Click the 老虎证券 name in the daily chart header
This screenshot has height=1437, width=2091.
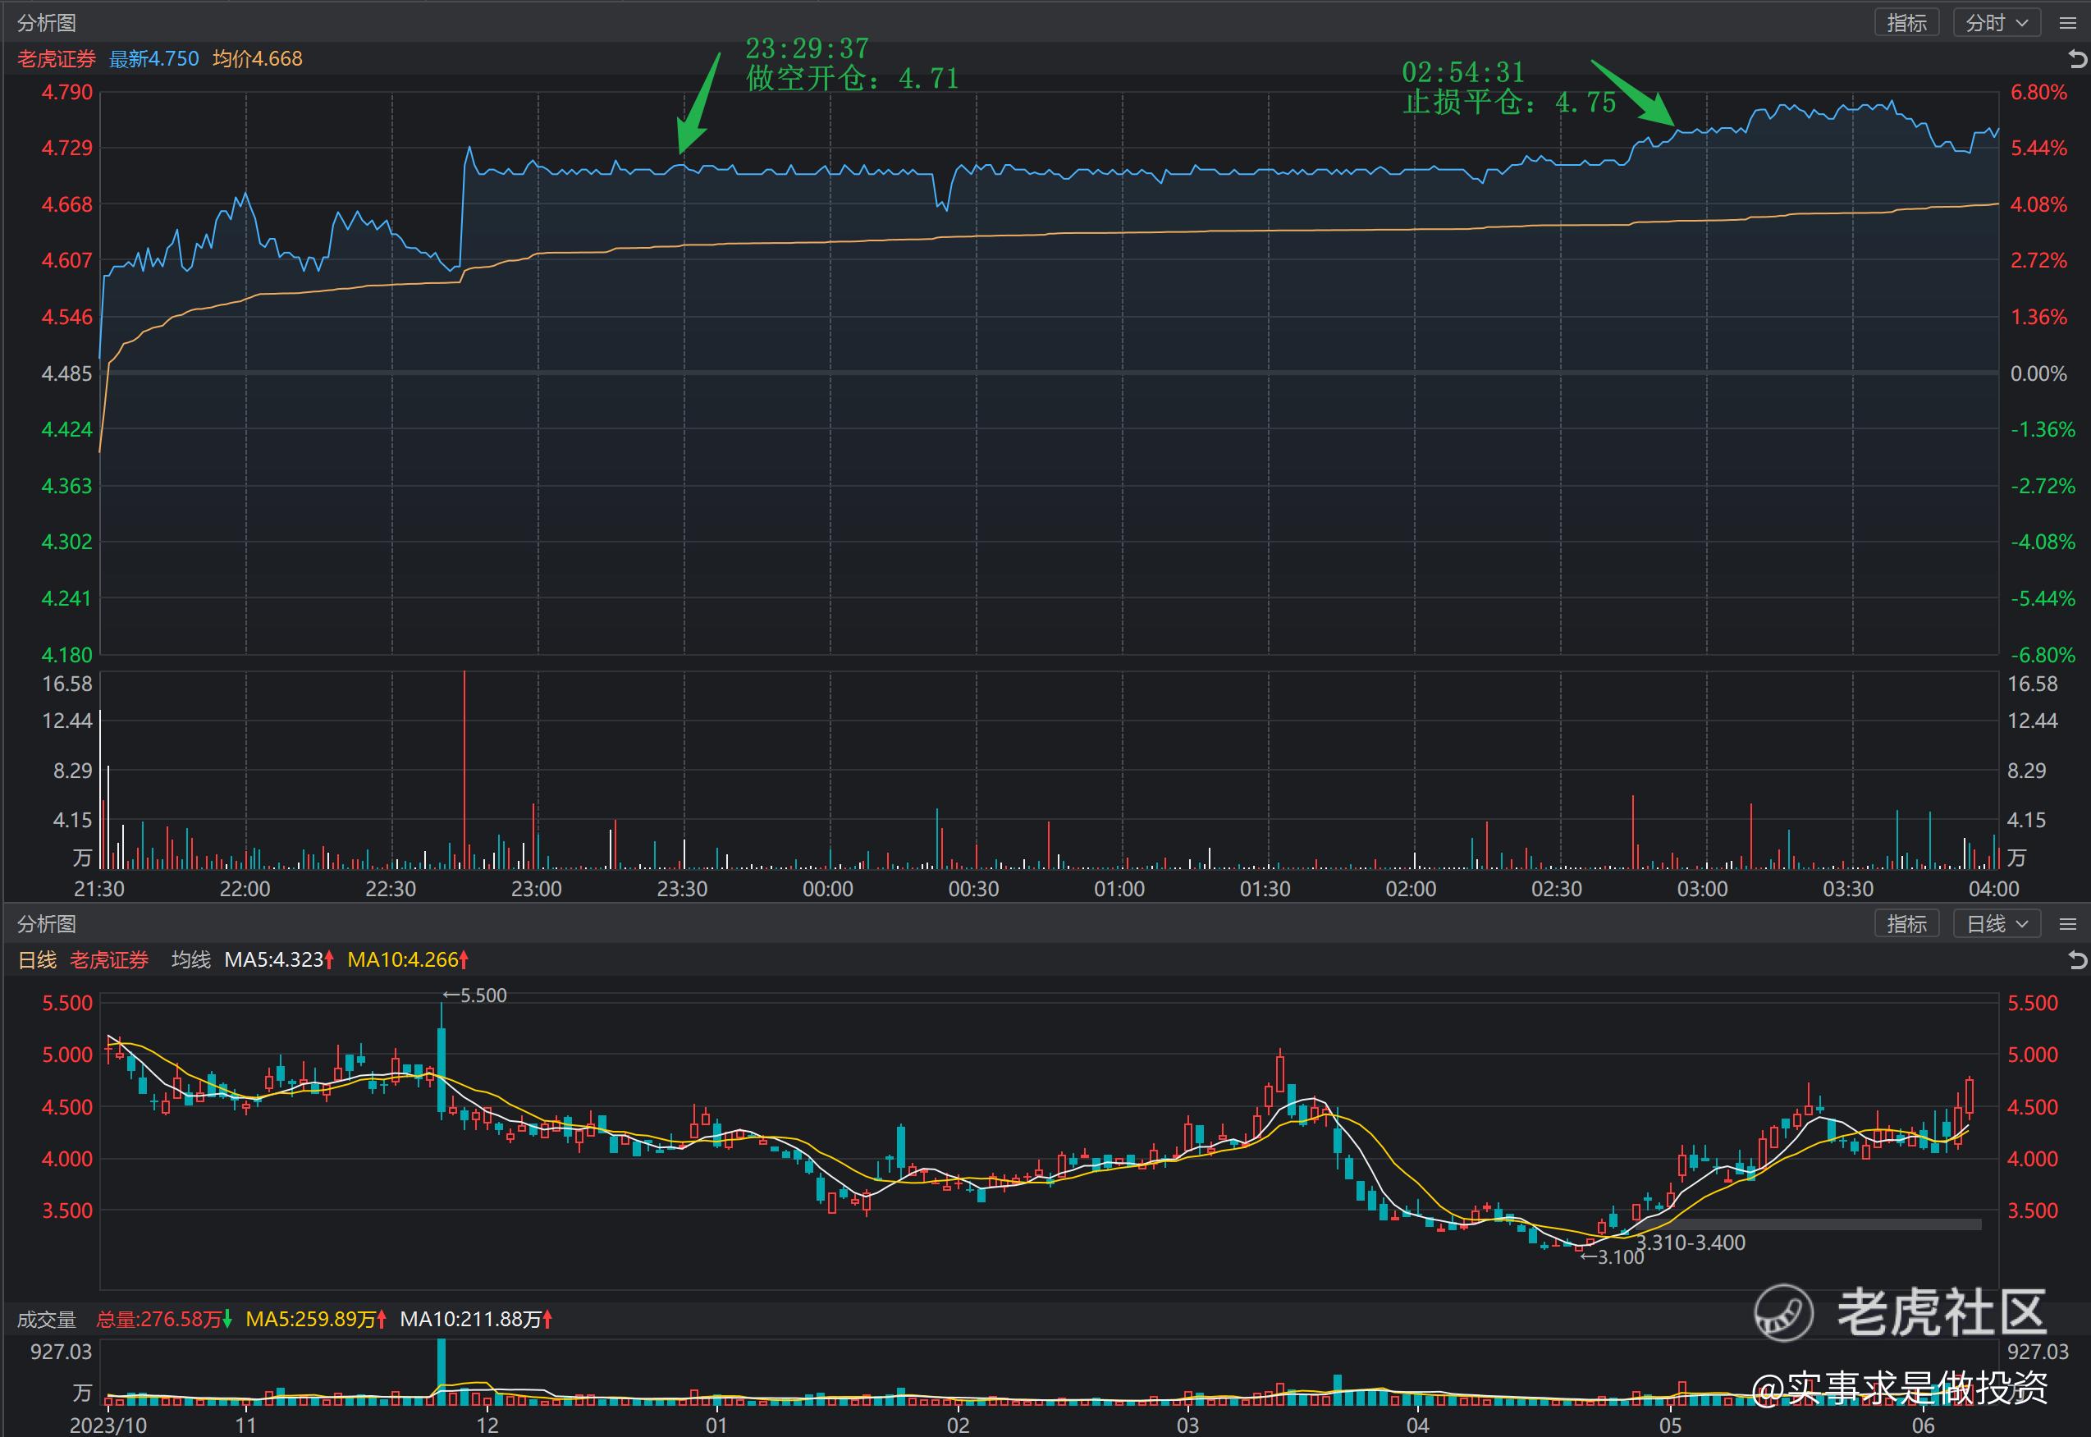(109, 960)
